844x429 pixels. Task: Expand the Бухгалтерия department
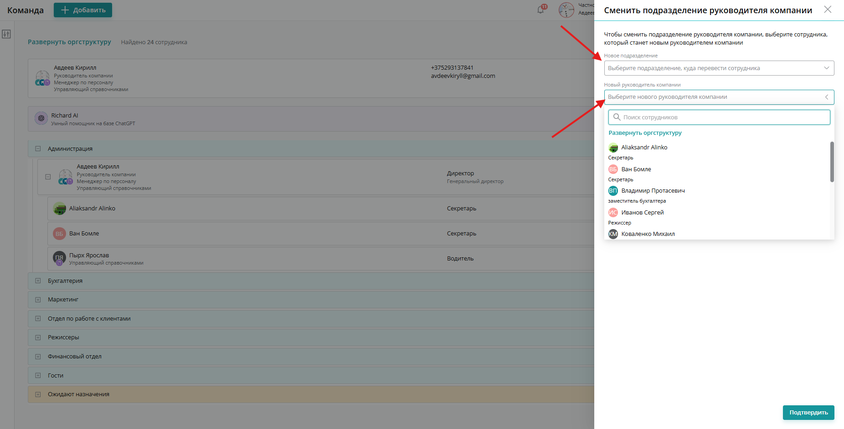38,281
